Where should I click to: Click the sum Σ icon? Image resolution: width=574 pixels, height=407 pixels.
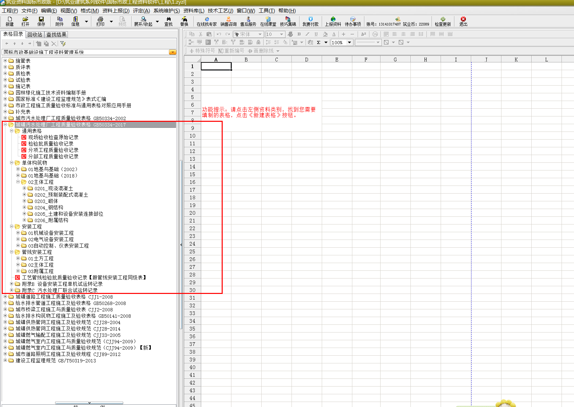coord(318,42)
